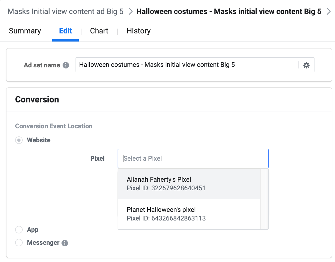Open the Ad set name info tooltip
The width and height of the screenshot is (335, 262).
pos(66,65)
